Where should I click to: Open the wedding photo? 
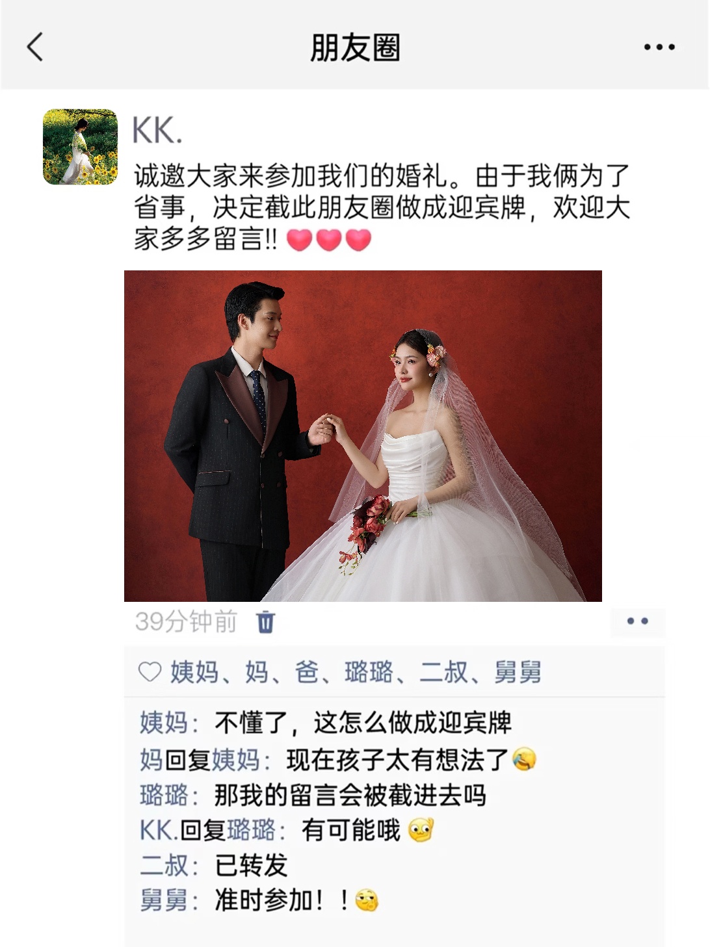363,435
